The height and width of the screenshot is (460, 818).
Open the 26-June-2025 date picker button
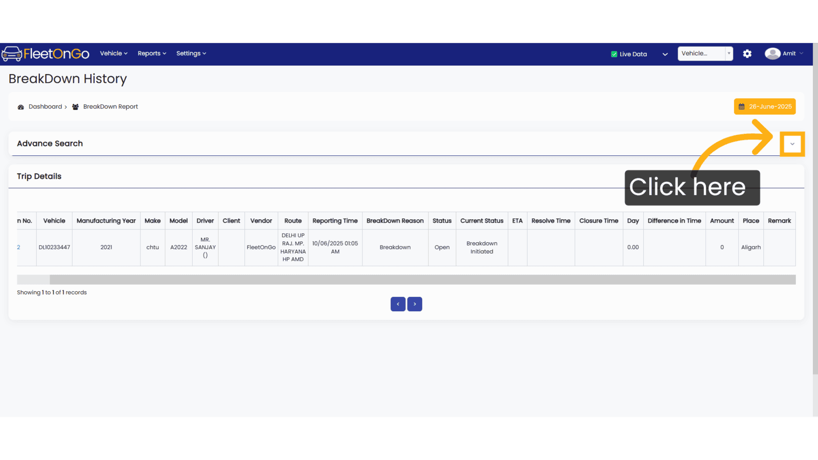click(765, 106)
